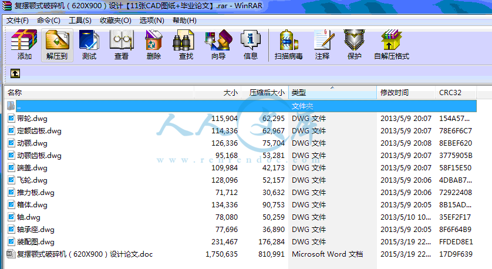Select file name 装配图.dwg
492x269 pixels.
tap(36, 242)
